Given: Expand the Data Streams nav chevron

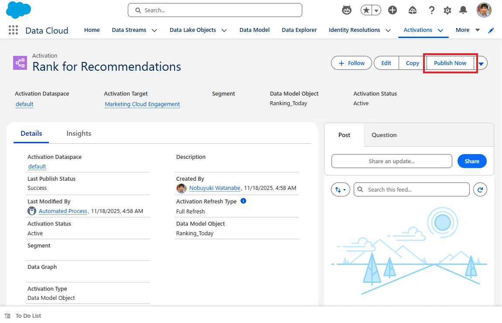Looking at the screenshot, I should (154, 31).
